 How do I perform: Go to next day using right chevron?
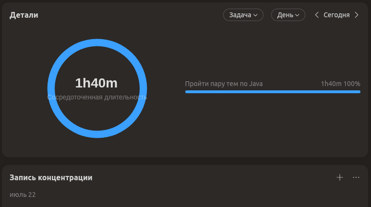point(357,15)
